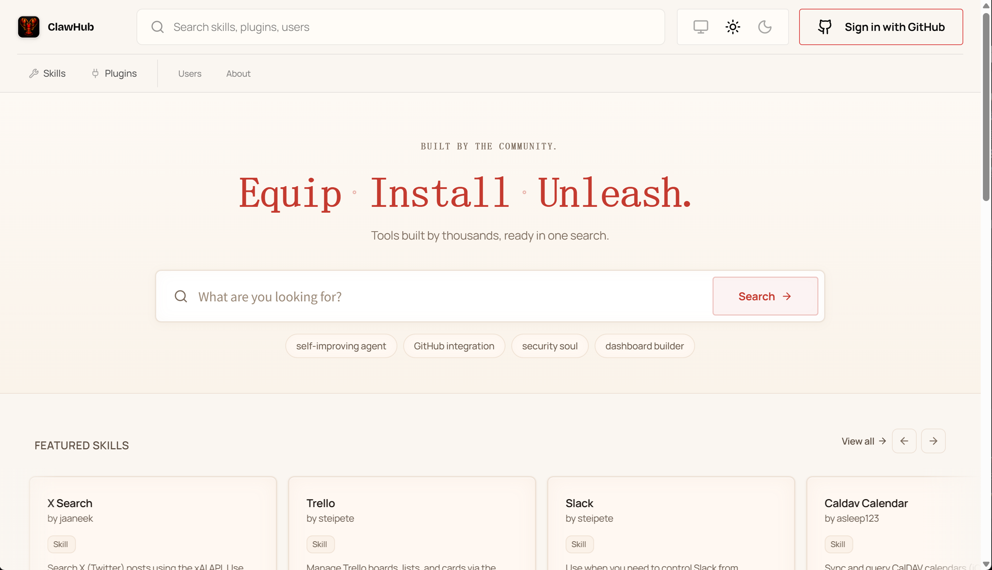Choose the GitHub integration suggestion
Screen dimensions: 992x570
pyautogui.click(x=454, y=346)
